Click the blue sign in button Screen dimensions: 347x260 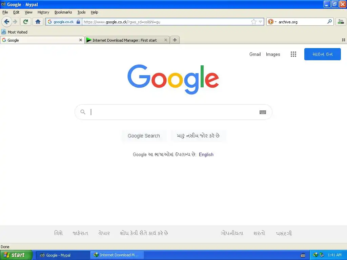click(x=323, y=54)
